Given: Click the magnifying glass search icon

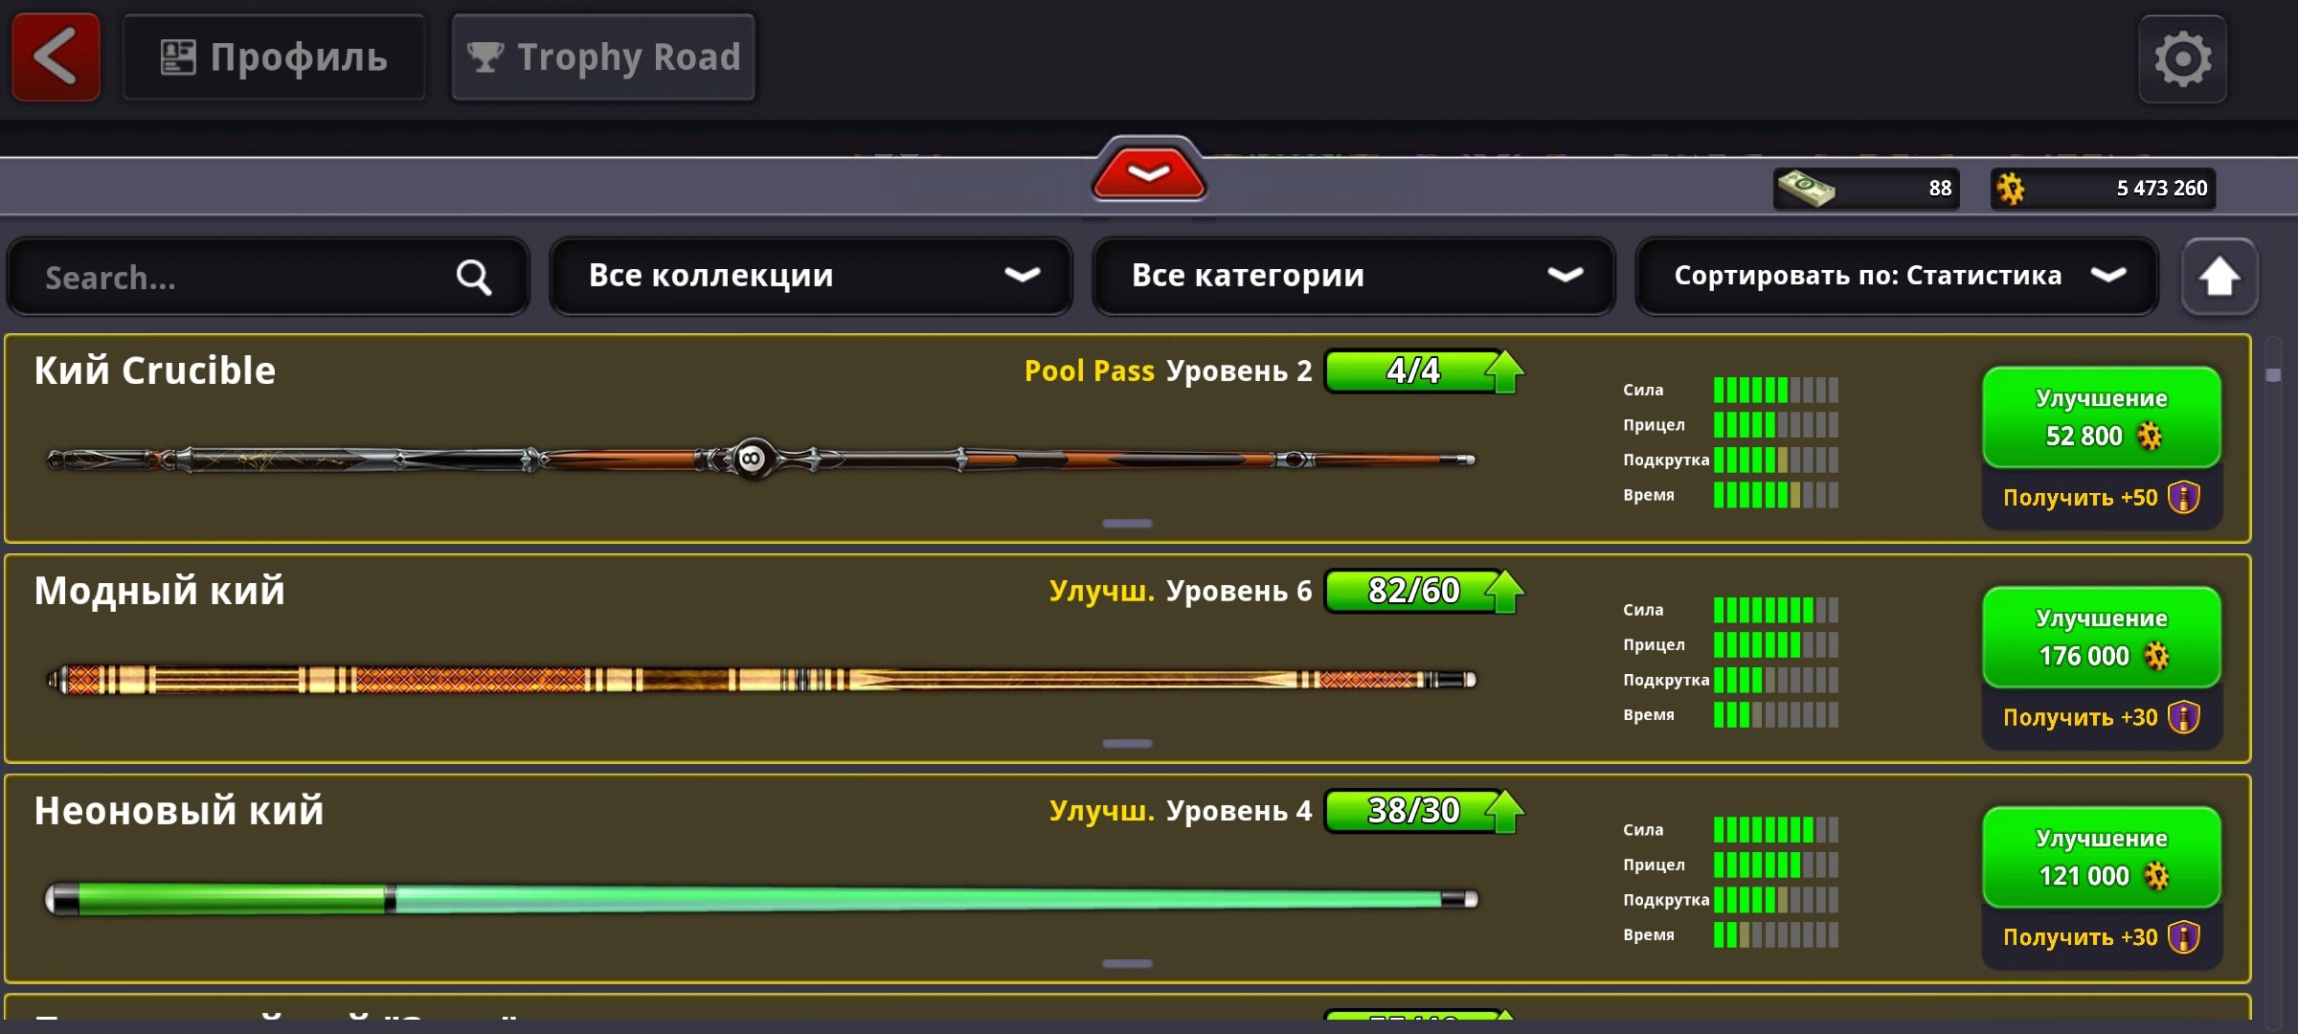Looking at the screenshot, I should [x=473, y=278].
